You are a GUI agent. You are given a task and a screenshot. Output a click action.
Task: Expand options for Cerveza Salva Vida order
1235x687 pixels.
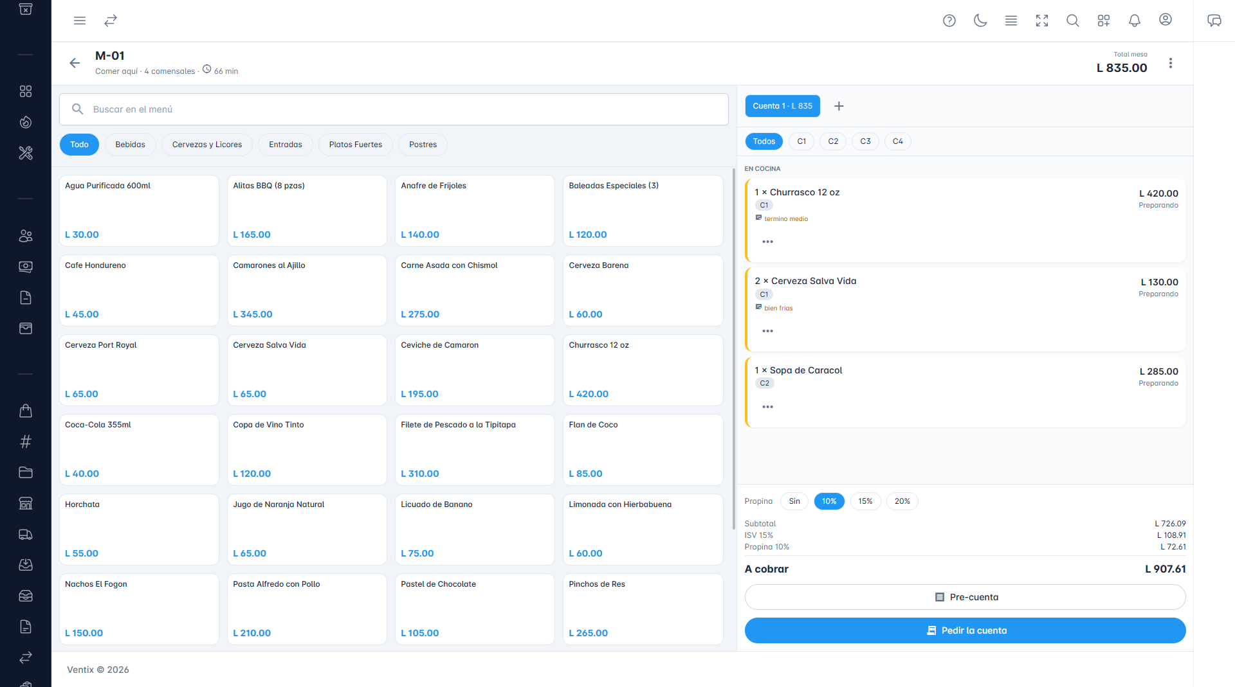click(x=767, y=331)
